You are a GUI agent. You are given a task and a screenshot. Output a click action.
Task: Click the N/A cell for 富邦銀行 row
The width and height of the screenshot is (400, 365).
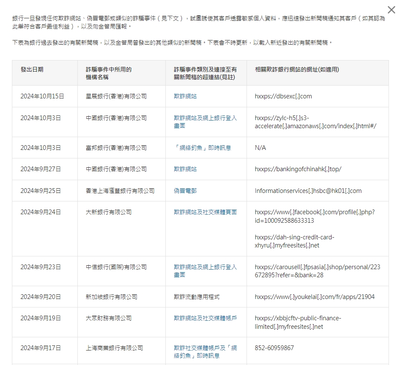point(259,147)
